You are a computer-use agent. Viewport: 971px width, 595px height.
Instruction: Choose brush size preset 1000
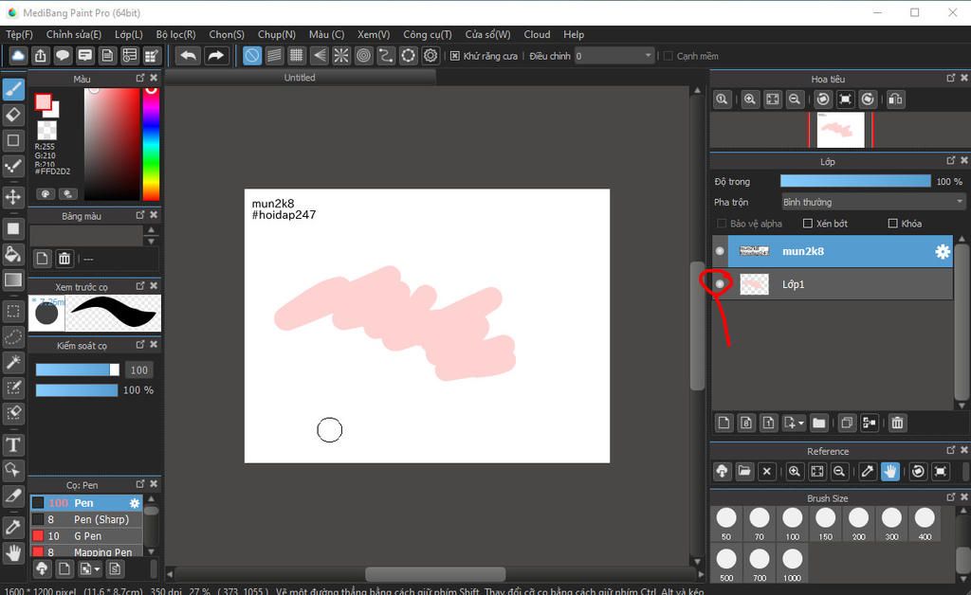click(x=792, y=565)
